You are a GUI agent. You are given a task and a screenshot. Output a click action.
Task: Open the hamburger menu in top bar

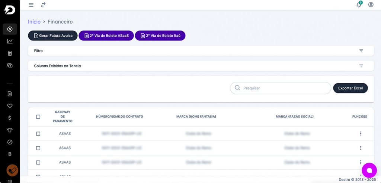tap(31, 5)
